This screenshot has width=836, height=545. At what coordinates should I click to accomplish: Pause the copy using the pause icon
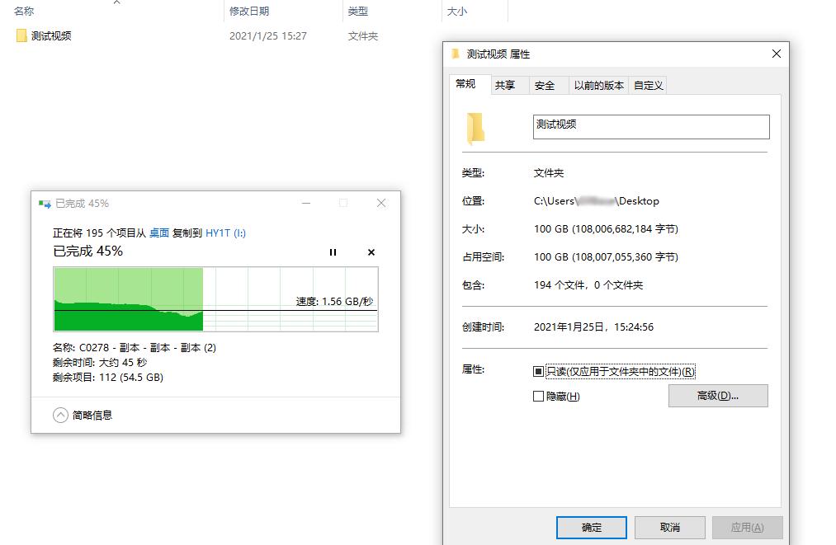pos(333,252)
